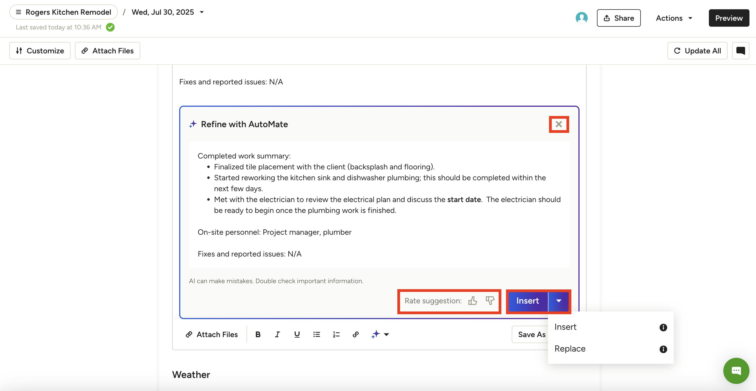Open the green chat support bubble
Image resolution: width=756 pixels, height=391 pixels.
[736, 371]
